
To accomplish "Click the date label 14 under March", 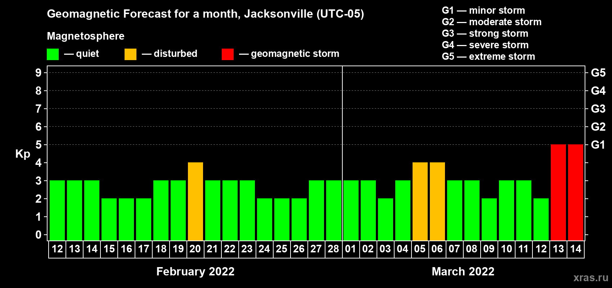I will point(576,249).
